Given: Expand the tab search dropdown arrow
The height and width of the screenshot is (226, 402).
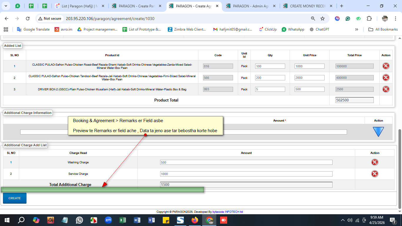Looking at the screenshot, I should point(6,6).
